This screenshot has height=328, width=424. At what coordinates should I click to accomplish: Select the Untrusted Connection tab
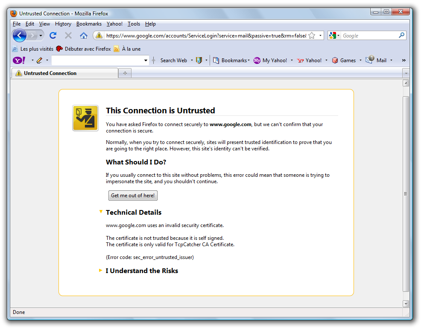64,73
